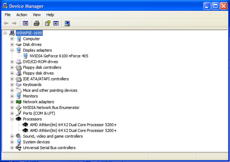Open the View menu
The width and height of the screenshot is (230, 162).
[37, 15]
